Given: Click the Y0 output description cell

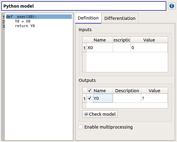Looking at the screenshot, I should [127, 98].
